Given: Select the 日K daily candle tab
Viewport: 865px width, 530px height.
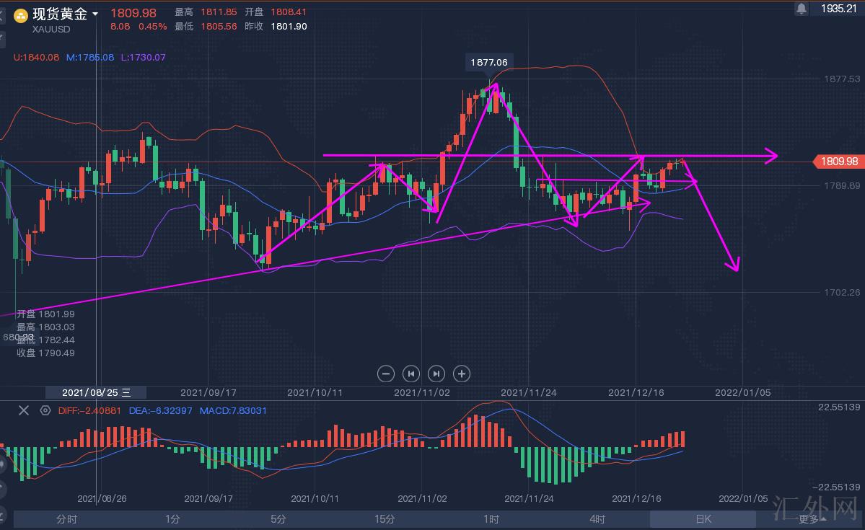Looking at the screenshot, I should click(x=703, y=519).
